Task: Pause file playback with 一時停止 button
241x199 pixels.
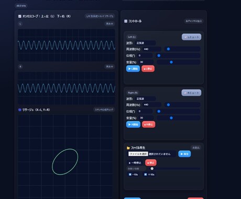Action: tap(135, 163)
